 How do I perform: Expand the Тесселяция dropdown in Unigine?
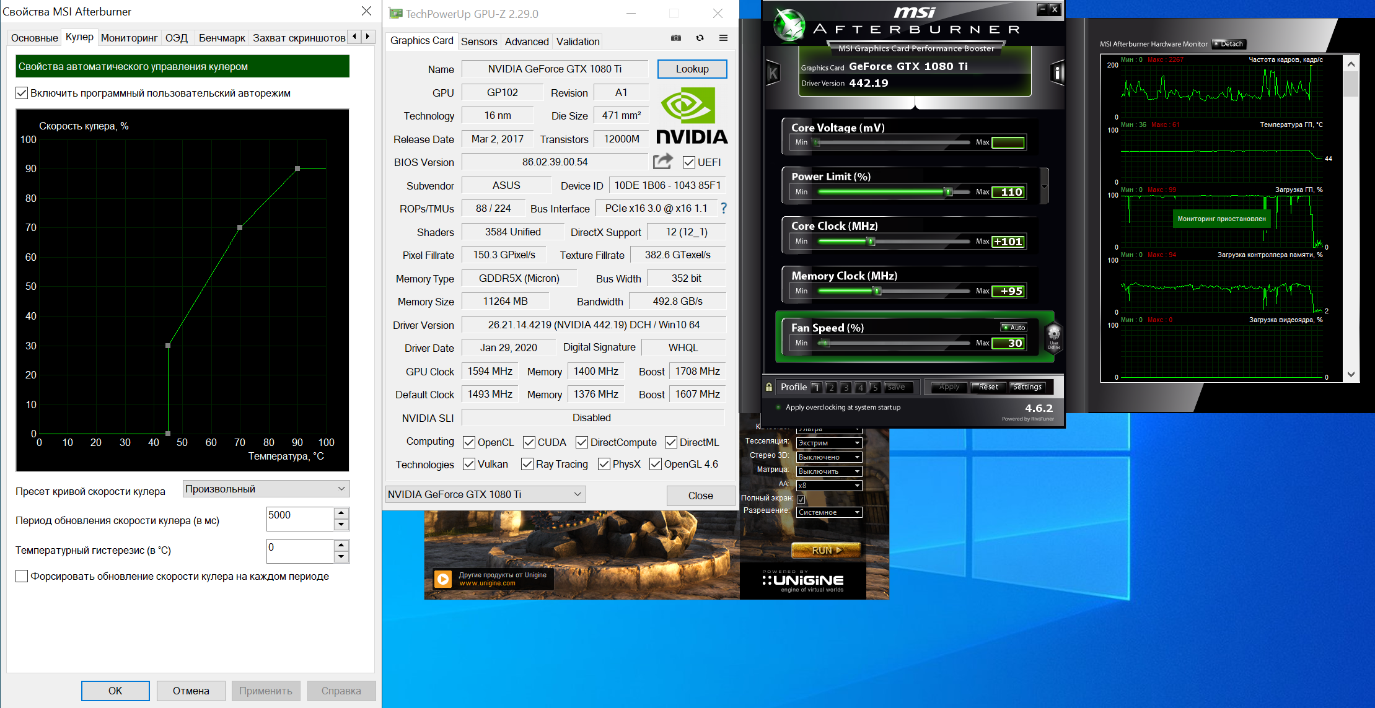click(x=828, y=443)
